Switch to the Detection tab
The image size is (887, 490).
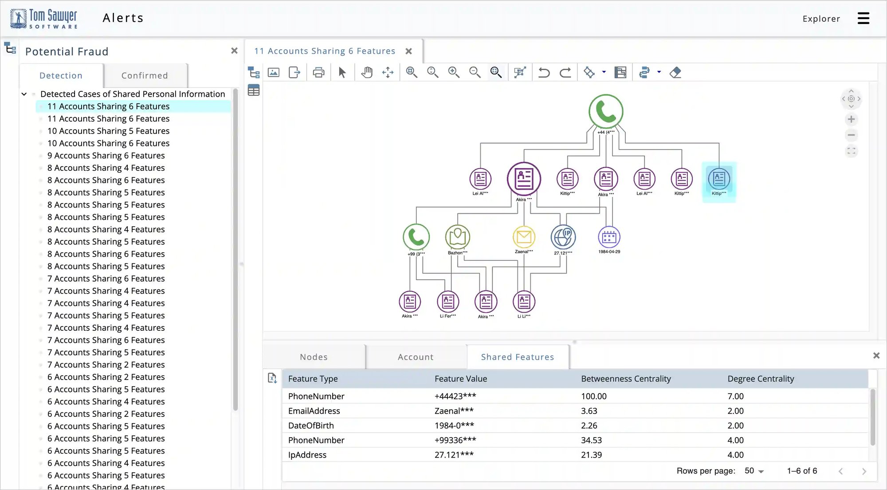tap(61, 75)
